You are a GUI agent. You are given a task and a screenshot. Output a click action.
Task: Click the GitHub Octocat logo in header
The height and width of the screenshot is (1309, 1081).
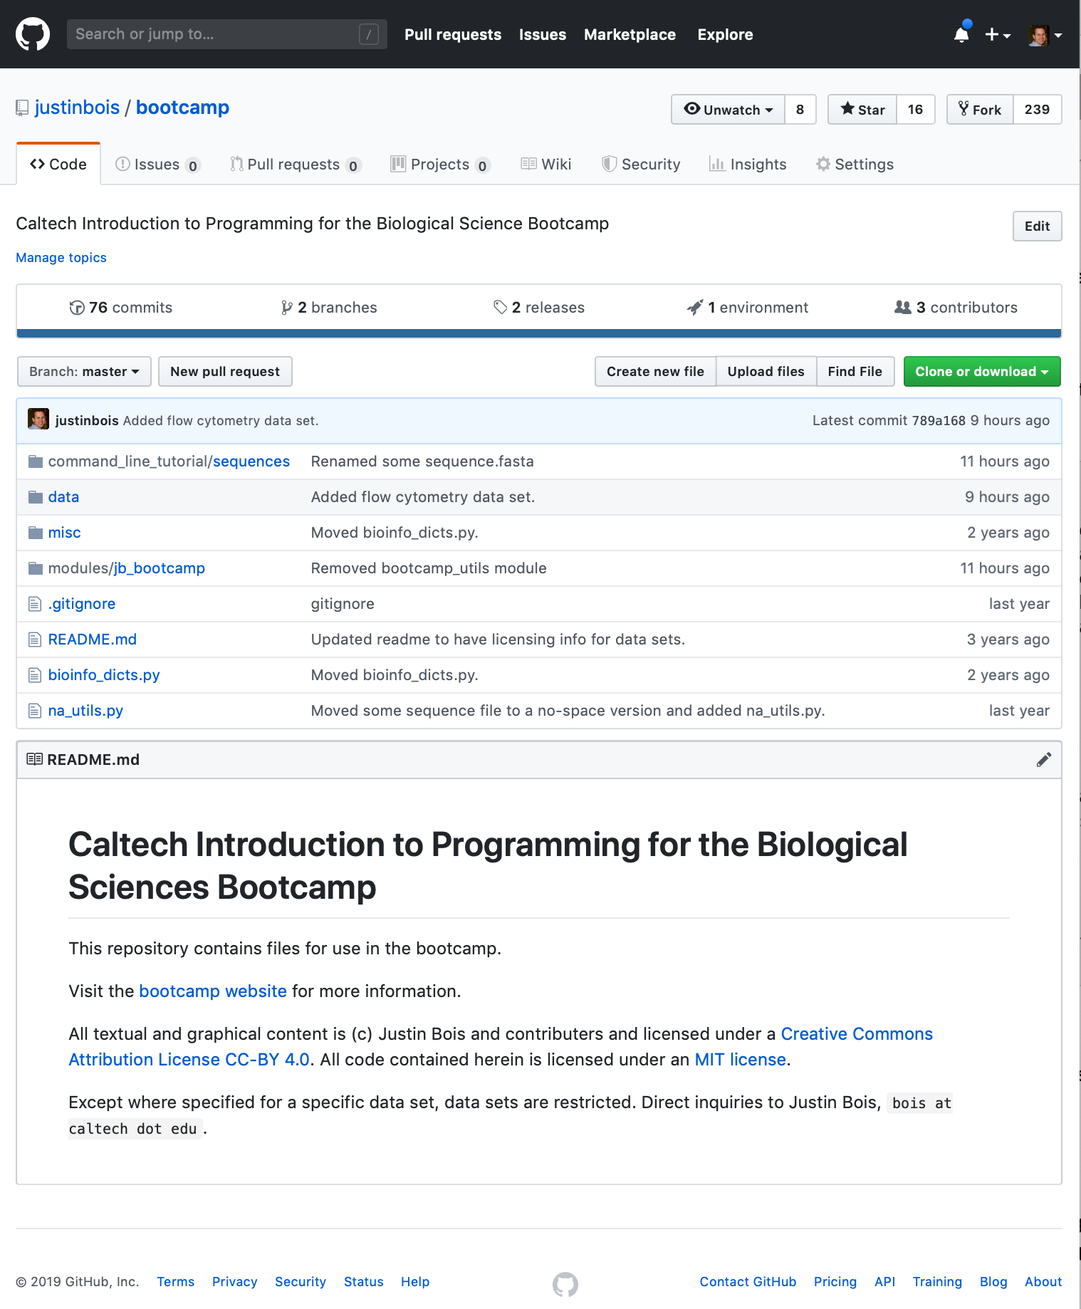click(x=33, y=34)
